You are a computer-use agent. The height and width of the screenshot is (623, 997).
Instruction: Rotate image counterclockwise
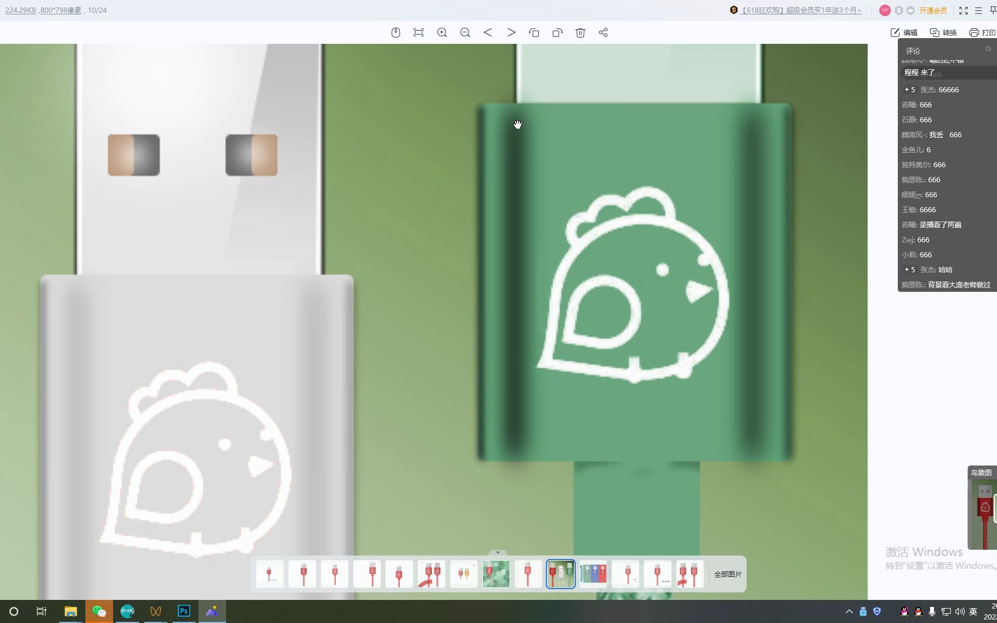534,33
